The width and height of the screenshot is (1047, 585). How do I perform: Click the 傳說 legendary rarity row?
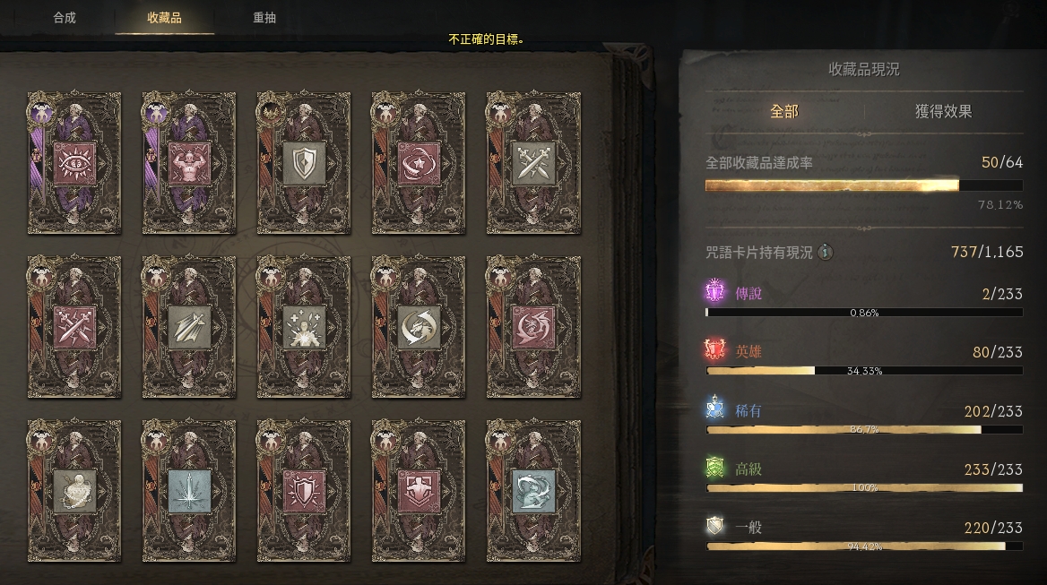point(864,301)
